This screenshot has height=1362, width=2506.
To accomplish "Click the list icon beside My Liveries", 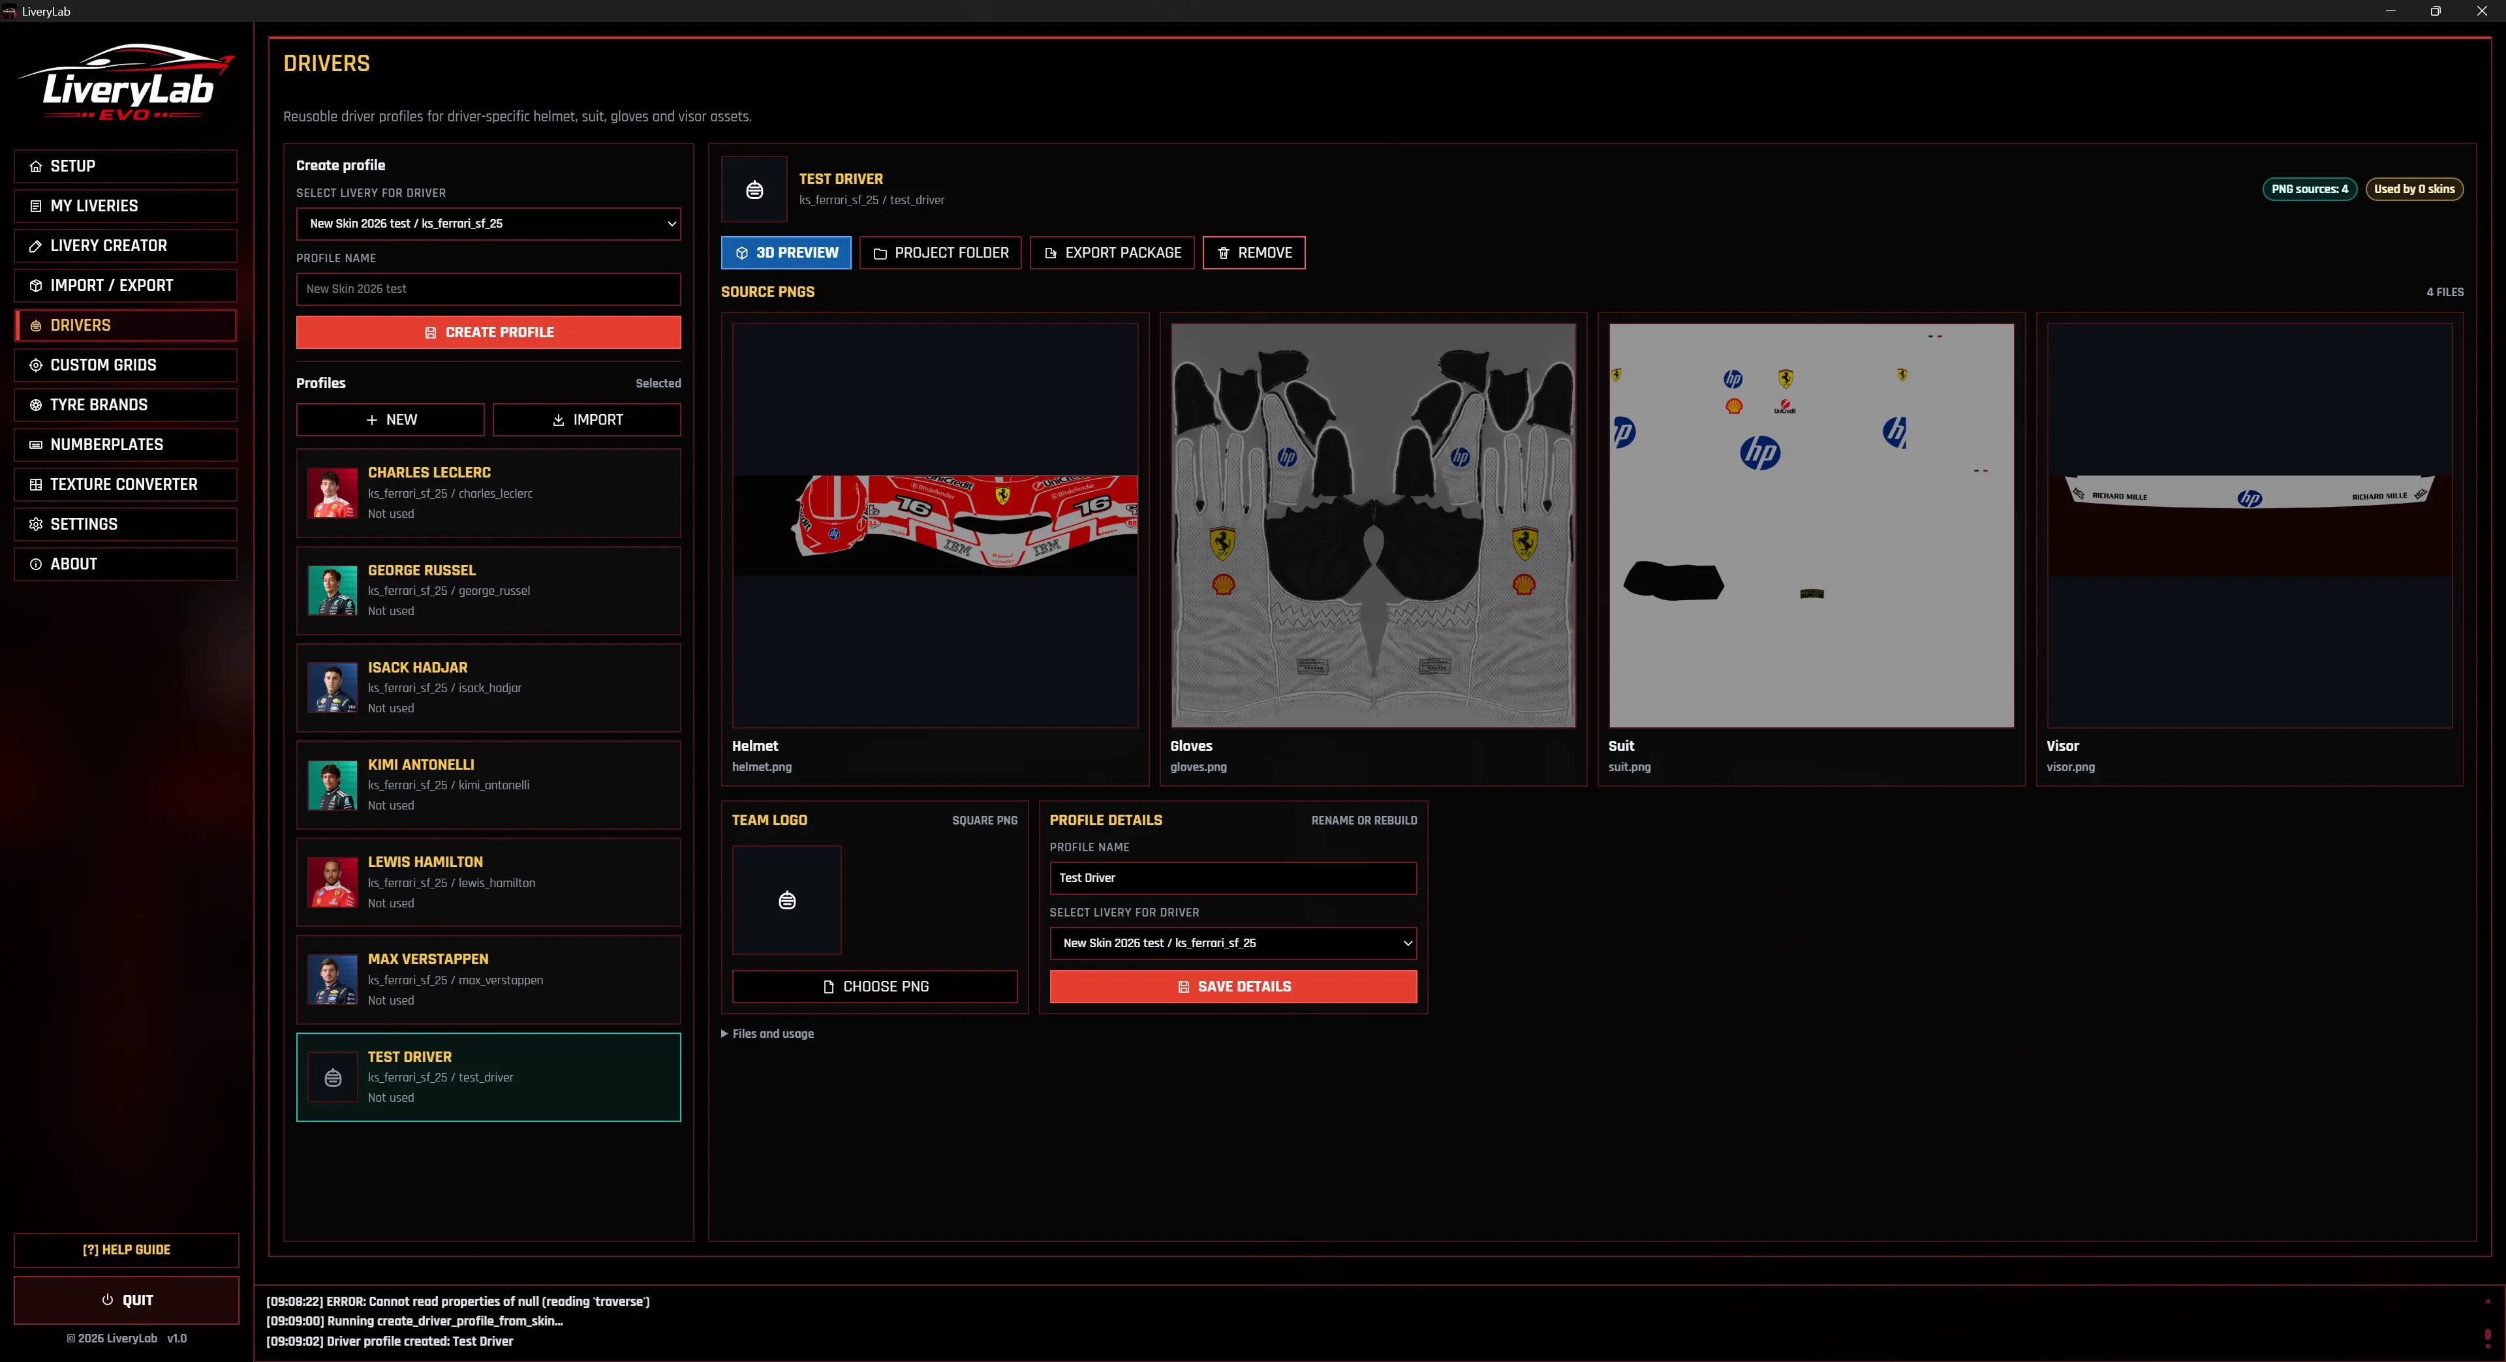I will point(36,206).
